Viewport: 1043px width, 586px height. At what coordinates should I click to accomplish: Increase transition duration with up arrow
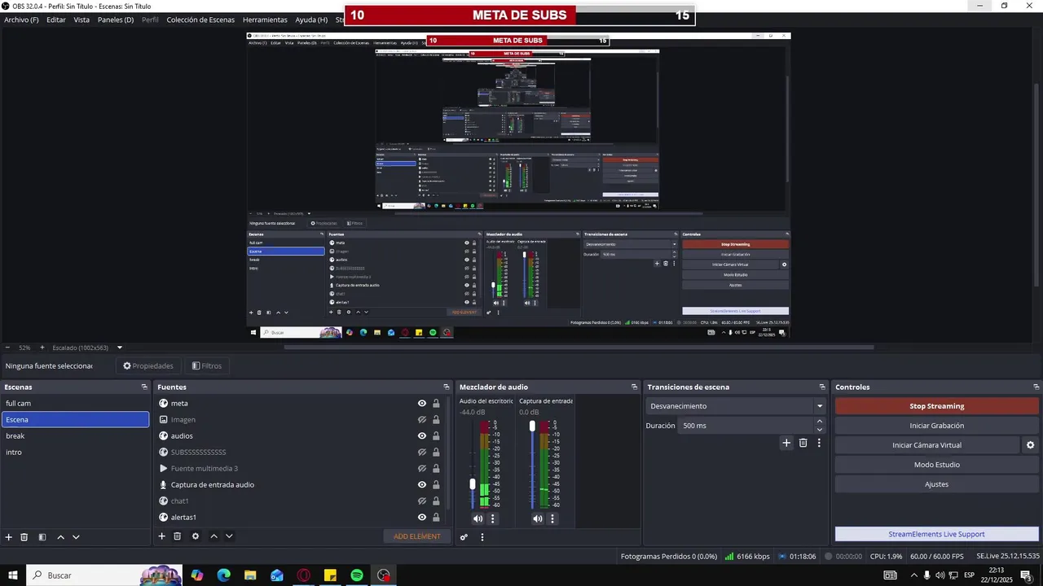[820, 422]
